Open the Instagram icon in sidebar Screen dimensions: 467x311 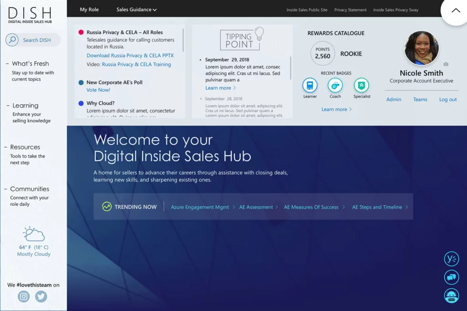pos(24,297)
